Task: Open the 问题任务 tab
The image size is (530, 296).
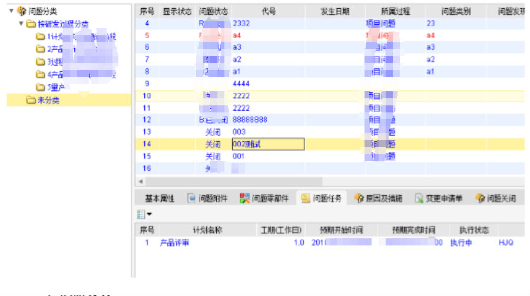Action: tap(325, 199)
